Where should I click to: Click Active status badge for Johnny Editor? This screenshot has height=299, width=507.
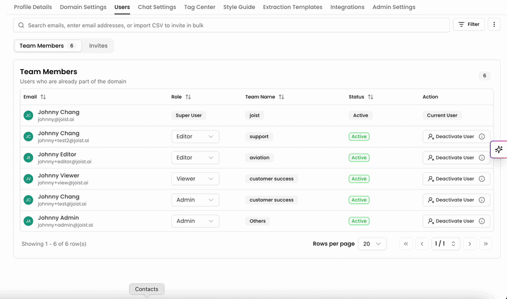(359, 158)
